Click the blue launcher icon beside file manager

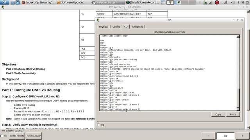18,2
